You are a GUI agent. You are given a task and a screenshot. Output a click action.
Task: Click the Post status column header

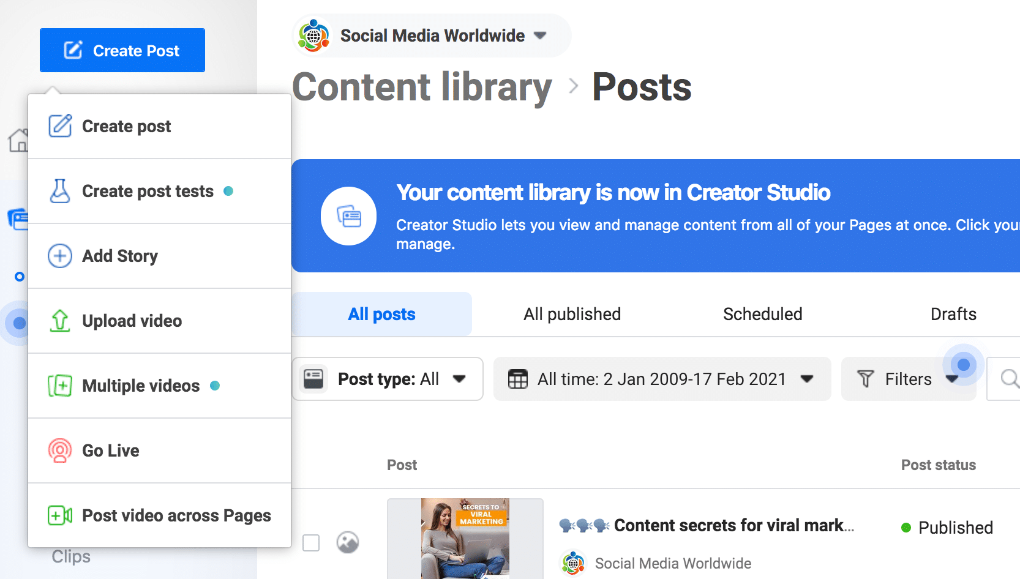coord(939,465)
